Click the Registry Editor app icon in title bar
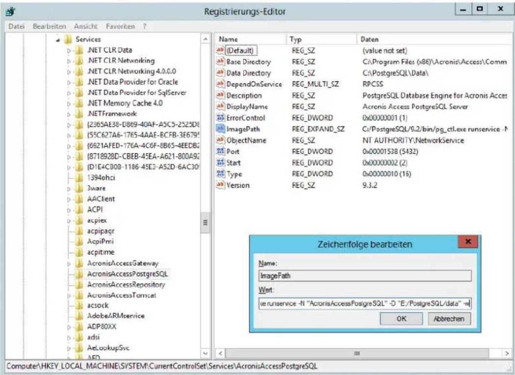Image resolution: width=515 pixels, height=375 pixels. tap(11, 11)
